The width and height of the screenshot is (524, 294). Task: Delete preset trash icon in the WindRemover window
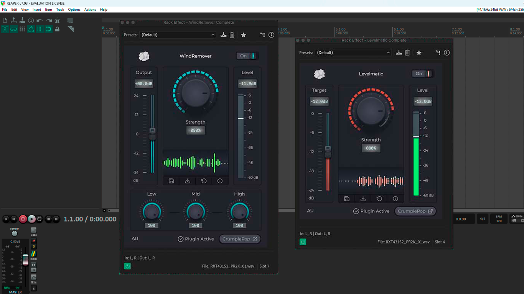[232, 35]
